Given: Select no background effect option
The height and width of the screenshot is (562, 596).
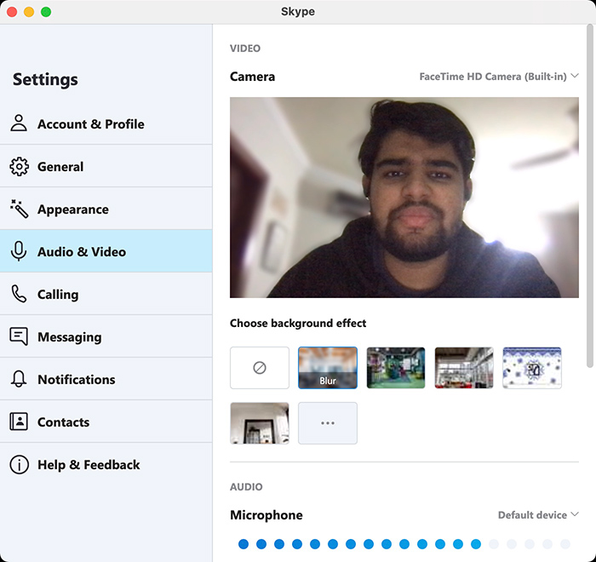Looking at the screenshot, I should [260, 368].
